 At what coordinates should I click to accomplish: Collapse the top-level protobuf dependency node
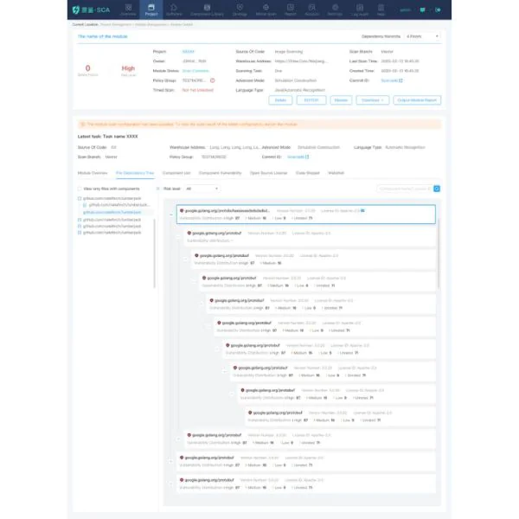[x=170, y=215]
